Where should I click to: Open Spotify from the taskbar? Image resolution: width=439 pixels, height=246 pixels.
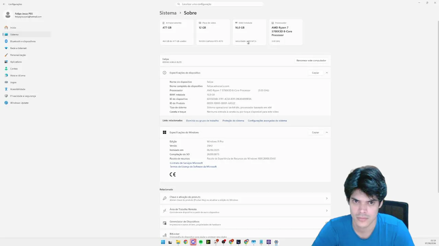(x=201, y=242)
